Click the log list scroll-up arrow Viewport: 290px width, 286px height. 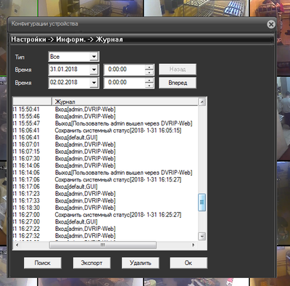[202, 102]
